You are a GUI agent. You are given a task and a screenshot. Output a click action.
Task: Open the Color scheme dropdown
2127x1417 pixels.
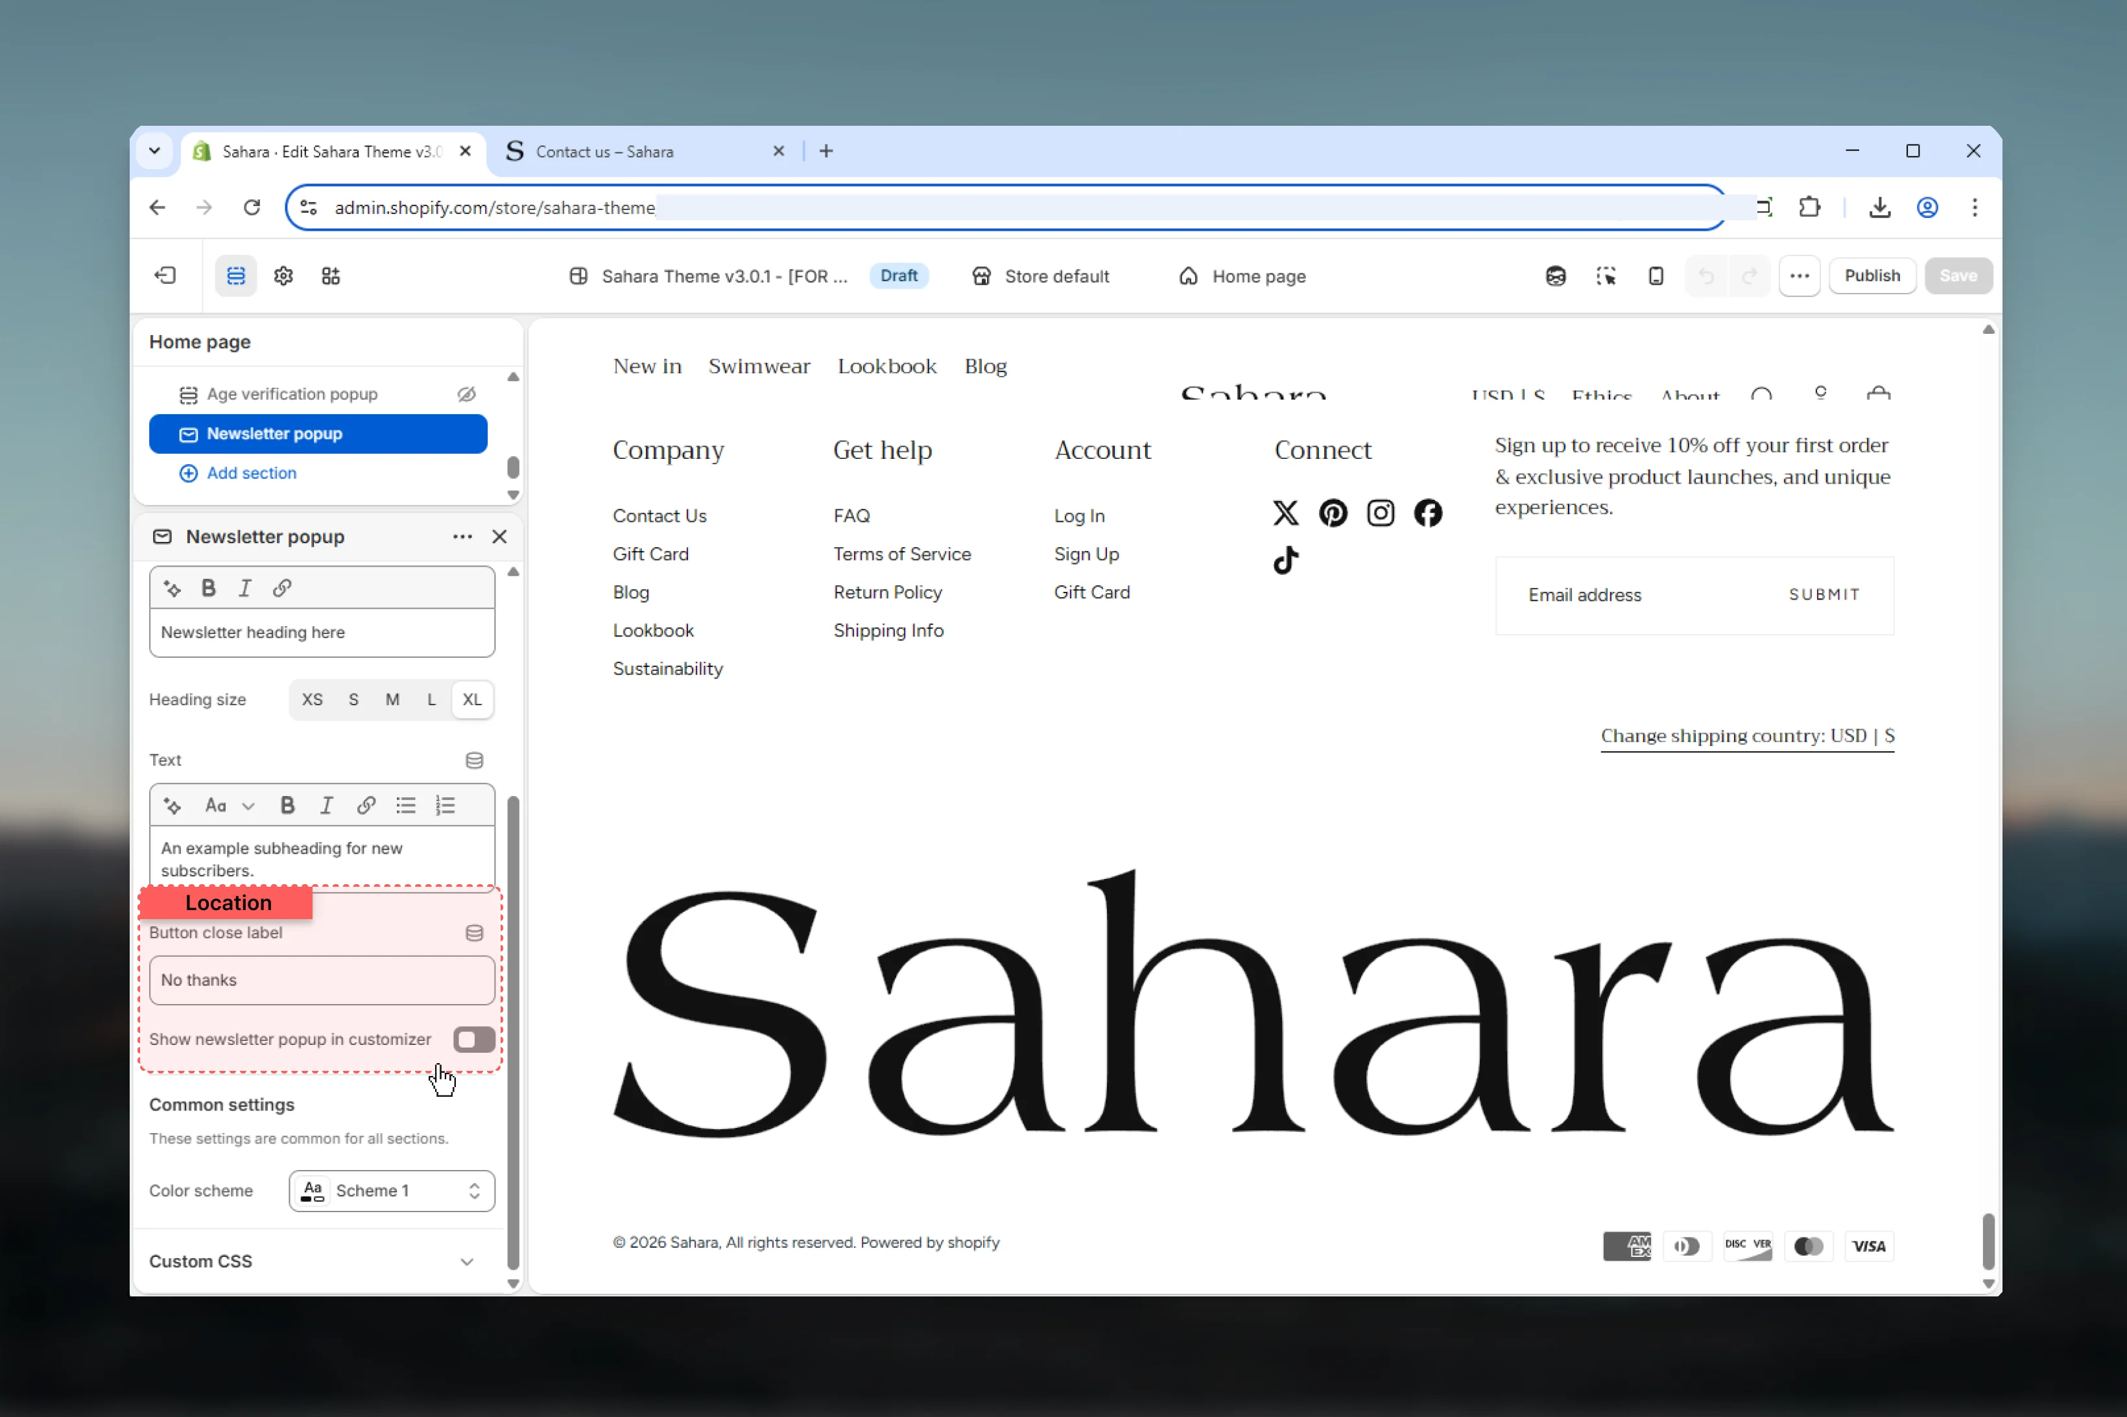(x=392, y=1190)
